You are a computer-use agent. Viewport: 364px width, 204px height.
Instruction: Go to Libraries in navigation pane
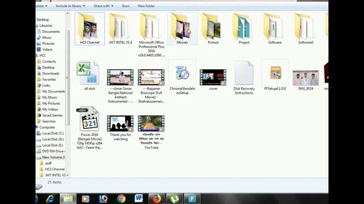45,25
